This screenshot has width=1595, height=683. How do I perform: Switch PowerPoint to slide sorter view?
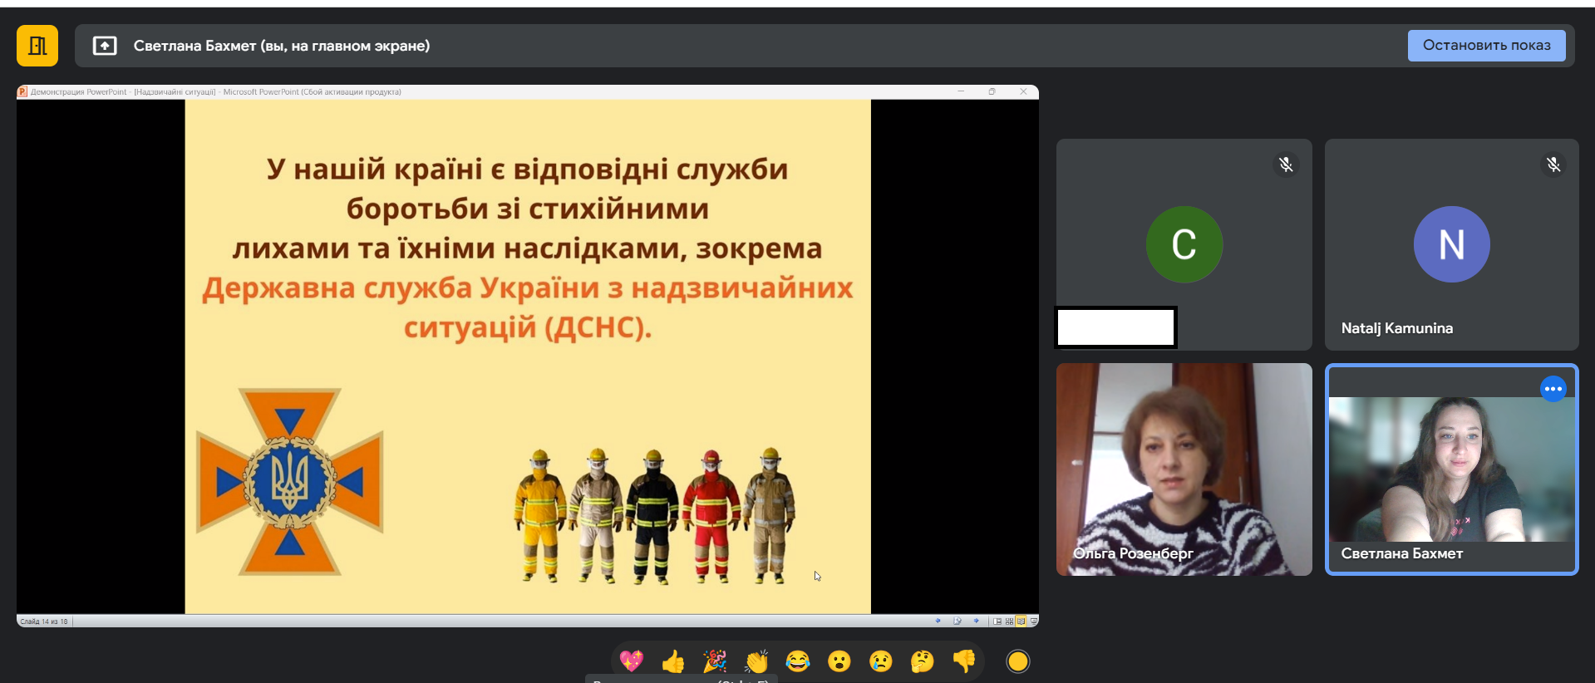(1009, 621)
